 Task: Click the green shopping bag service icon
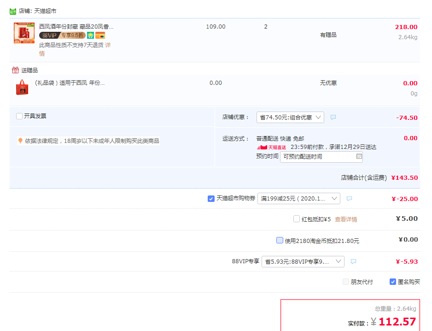[91, 35]
